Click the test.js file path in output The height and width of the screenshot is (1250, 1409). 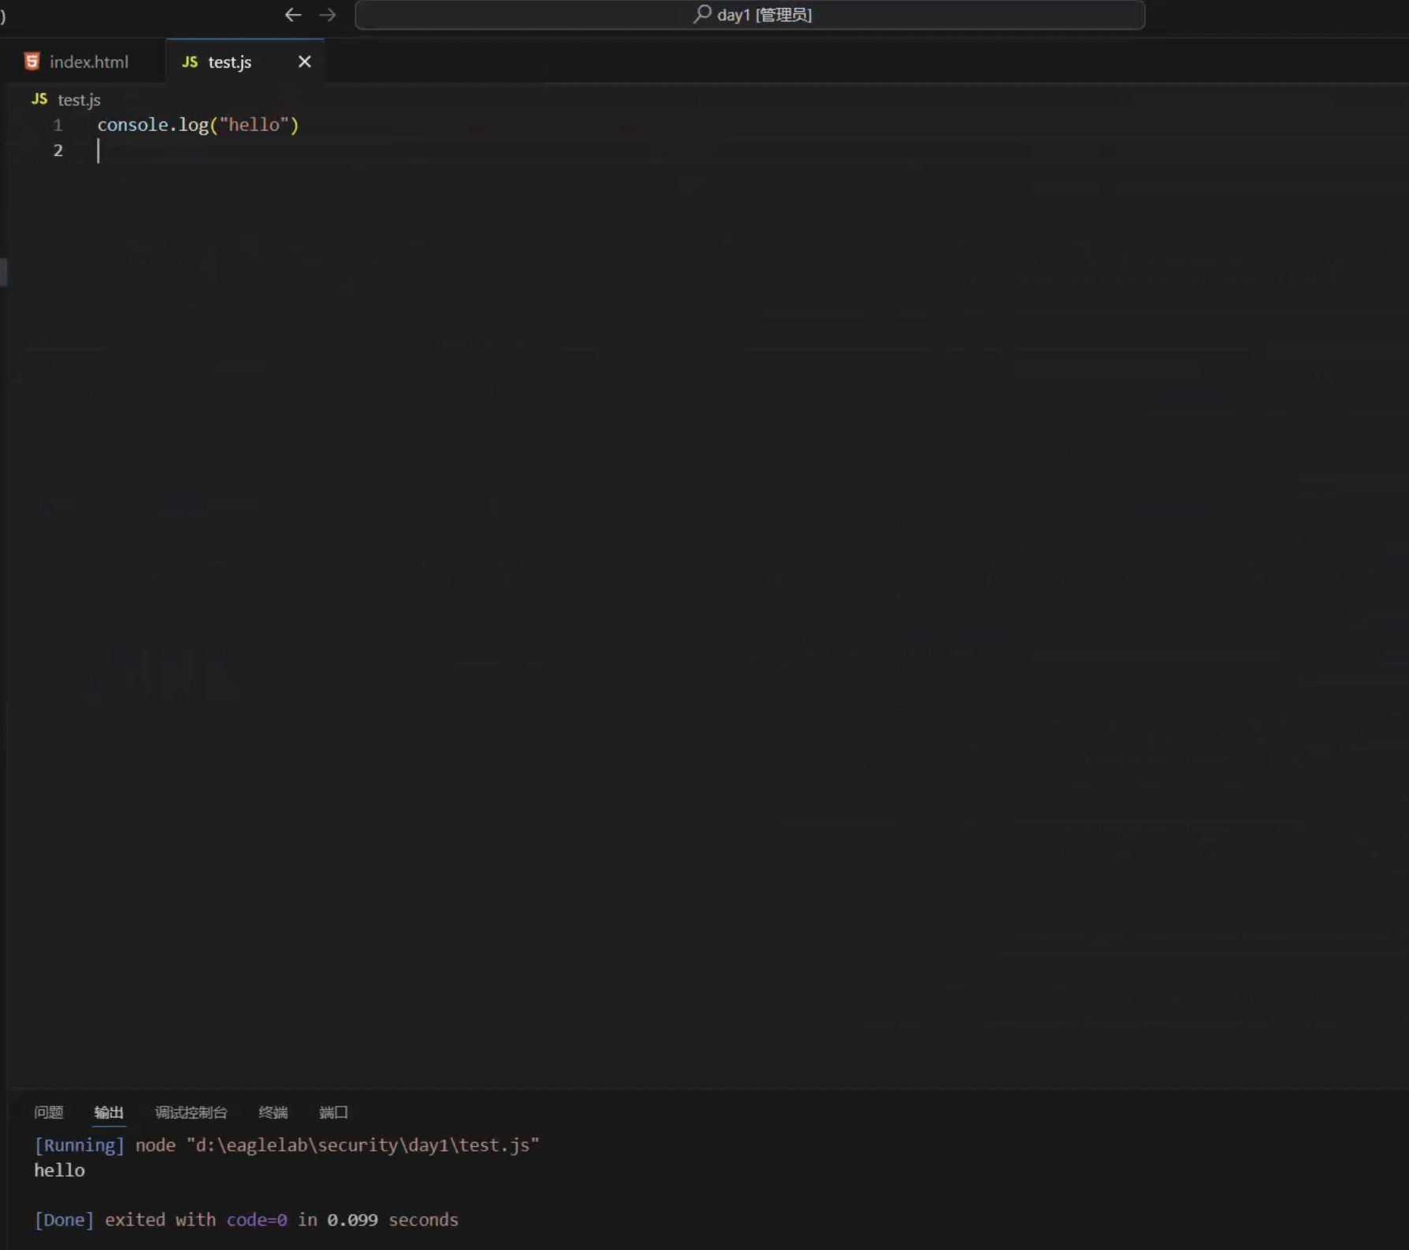point(362,1145)
